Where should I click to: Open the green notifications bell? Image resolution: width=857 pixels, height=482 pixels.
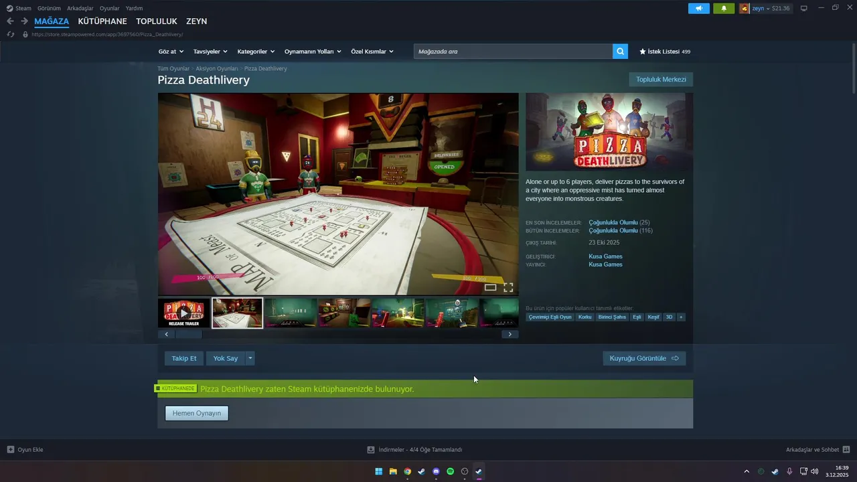click(x=724, y=8)
